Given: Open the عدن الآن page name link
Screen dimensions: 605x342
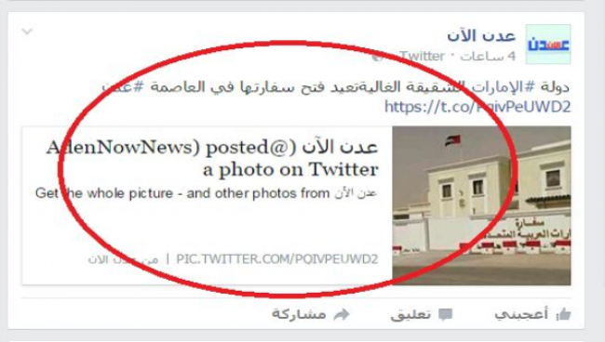Looking at the screenshot, I should click(x=481, y=36).
